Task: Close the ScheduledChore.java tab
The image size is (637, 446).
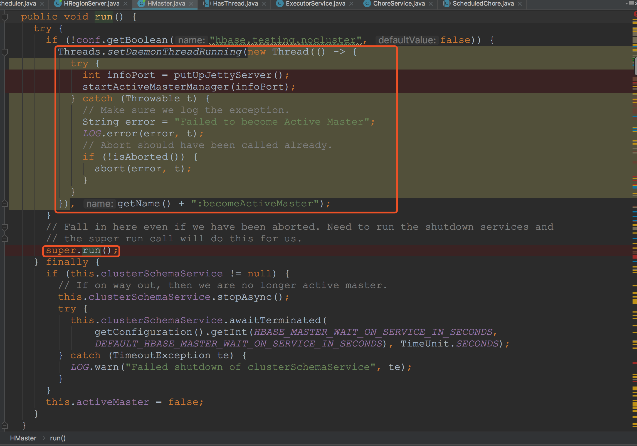Action: (520, 4)
